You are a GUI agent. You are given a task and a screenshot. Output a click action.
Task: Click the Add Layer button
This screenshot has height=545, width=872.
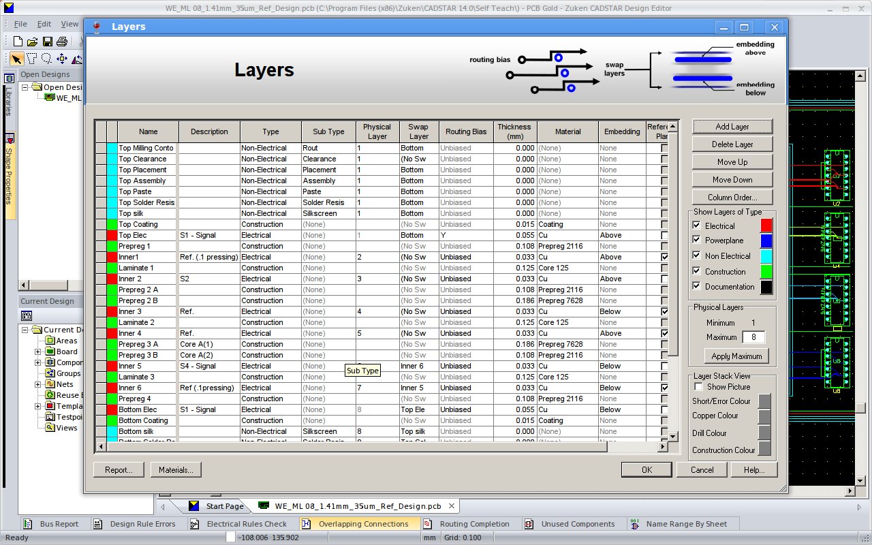click(x=732, y=127)
